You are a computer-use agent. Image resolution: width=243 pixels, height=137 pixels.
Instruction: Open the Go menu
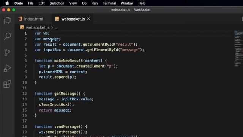[84, 3]
